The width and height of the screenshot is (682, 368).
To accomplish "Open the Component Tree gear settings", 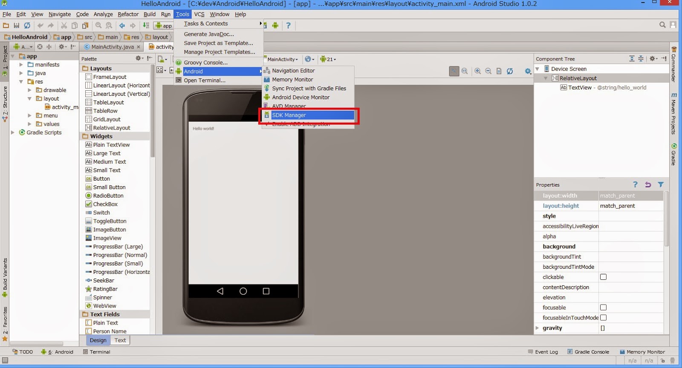I will coord(653,59).
